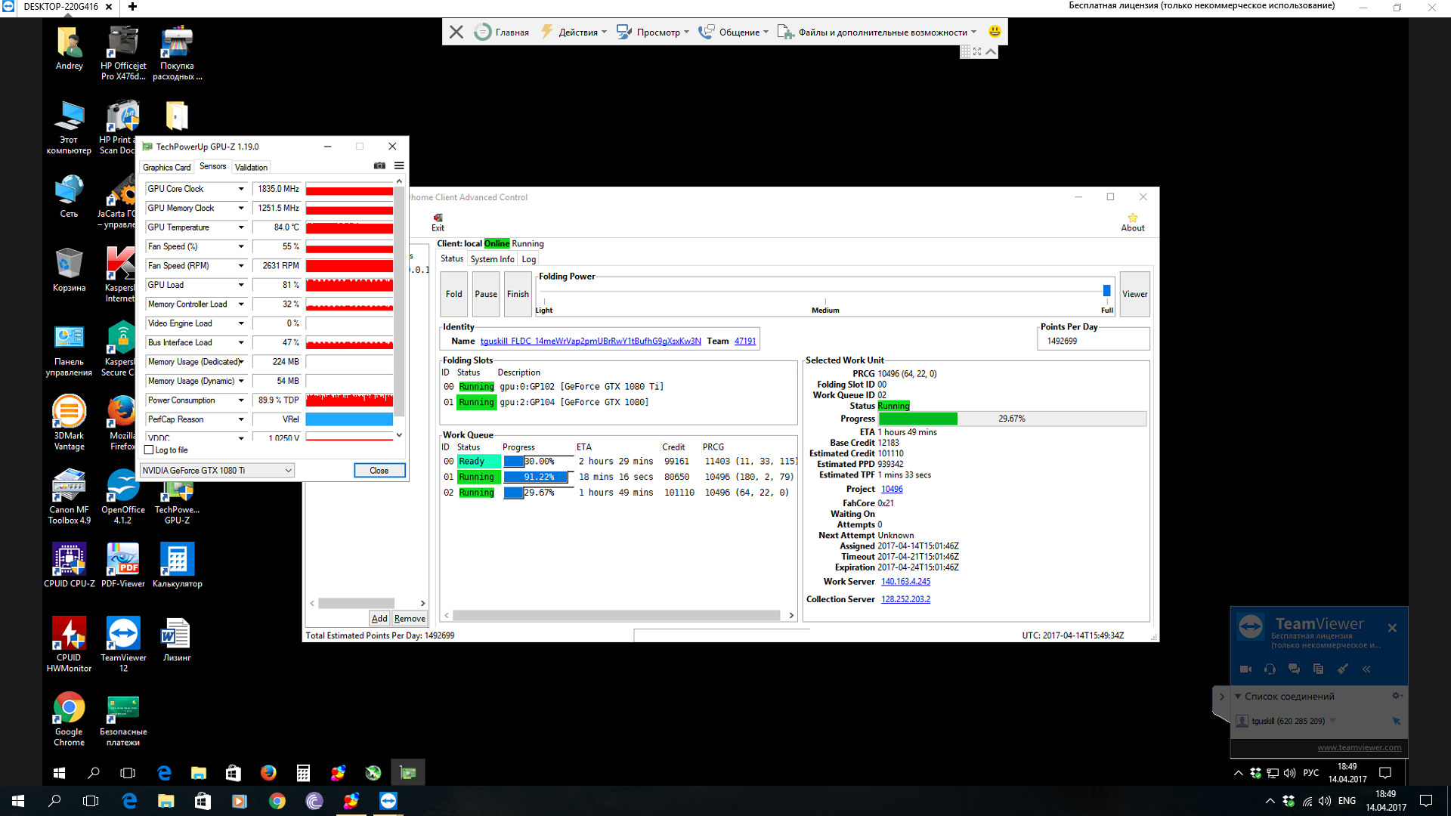Open TeamViewer chat bubbles icon
This screenshot has width=1451, height=816.
[1294, 669]
